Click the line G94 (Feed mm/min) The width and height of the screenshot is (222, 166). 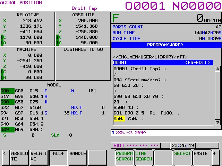(140, 80)
